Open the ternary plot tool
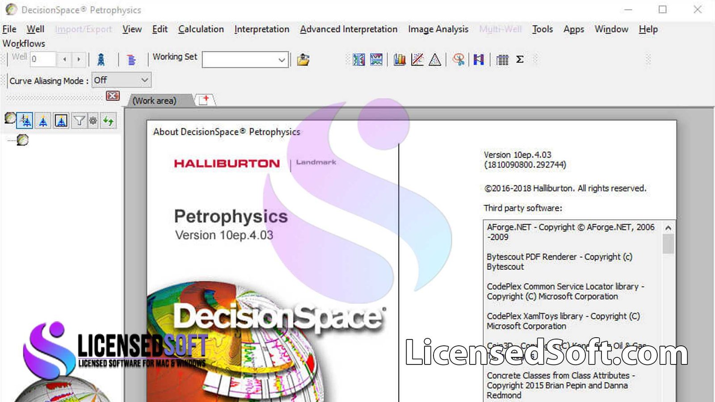The height and width of the screenshot is (402, 715). (434, 59)
